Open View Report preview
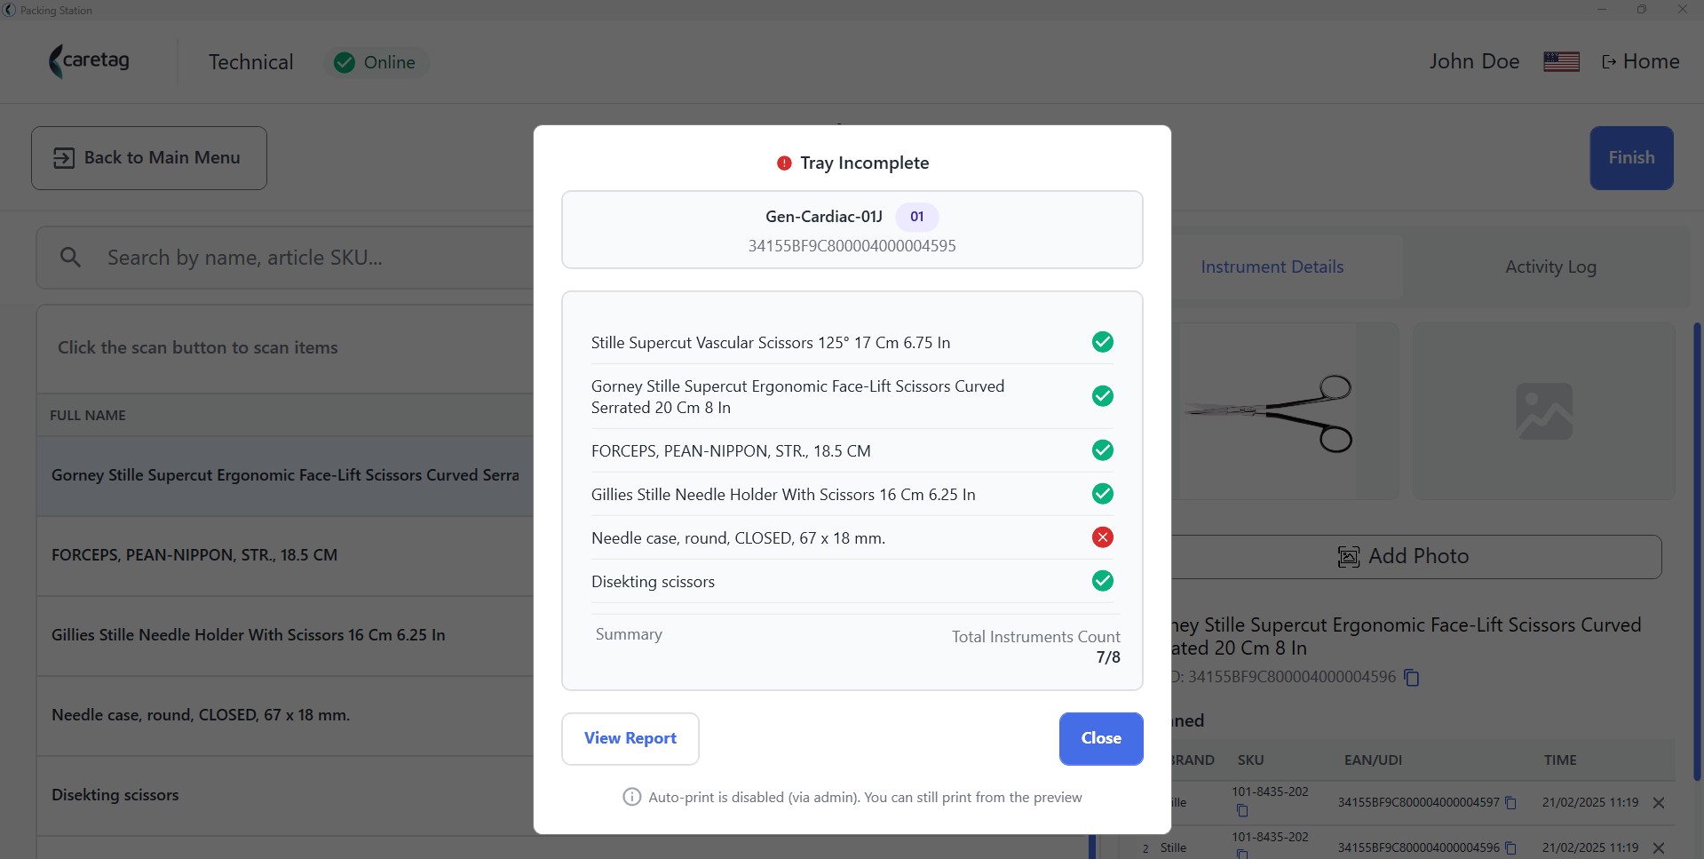Viewport: 1704px width, 859px height. pyautogui.click(x=630, y=738)
